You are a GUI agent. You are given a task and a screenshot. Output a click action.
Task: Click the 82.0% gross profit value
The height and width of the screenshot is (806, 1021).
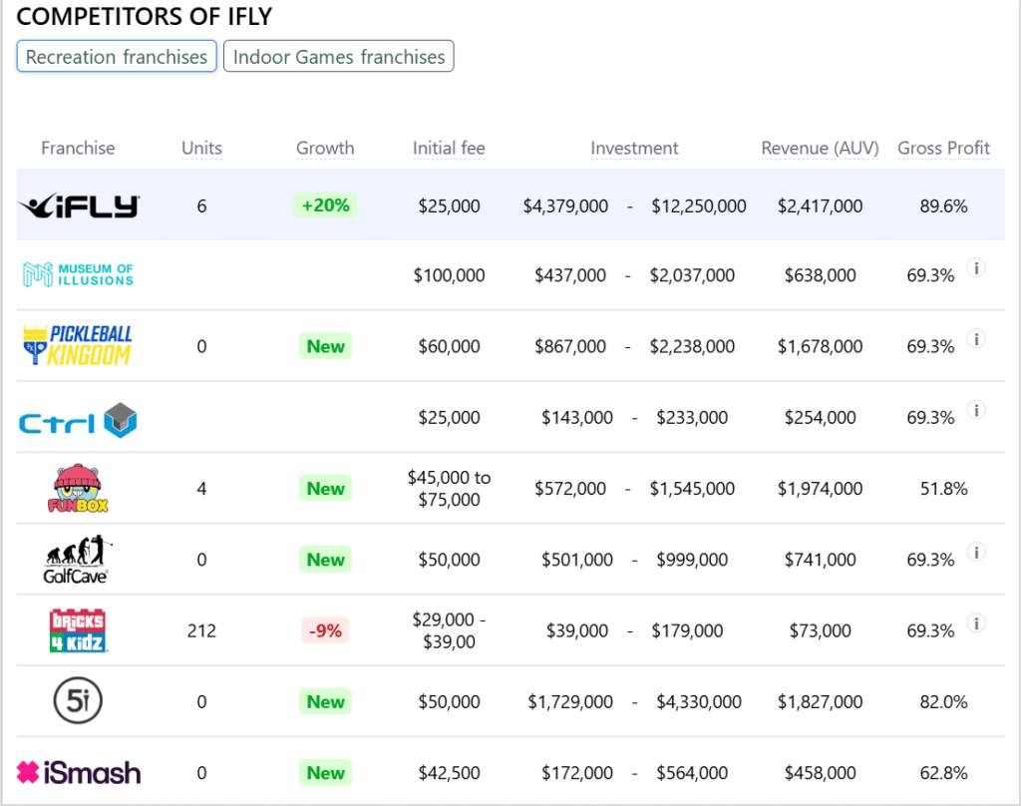943,701
